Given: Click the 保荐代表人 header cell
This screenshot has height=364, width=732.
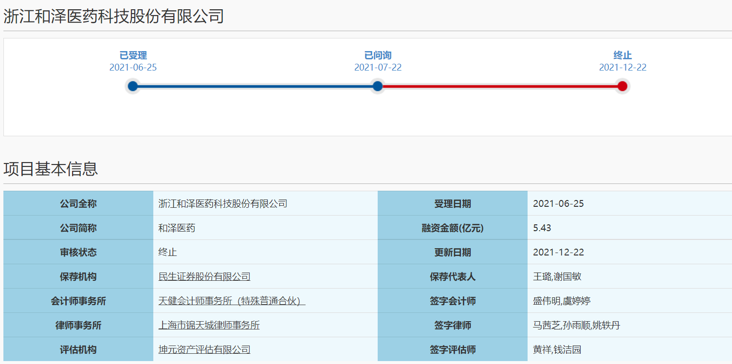Looking at the screenshot, I should click(453, 276).
